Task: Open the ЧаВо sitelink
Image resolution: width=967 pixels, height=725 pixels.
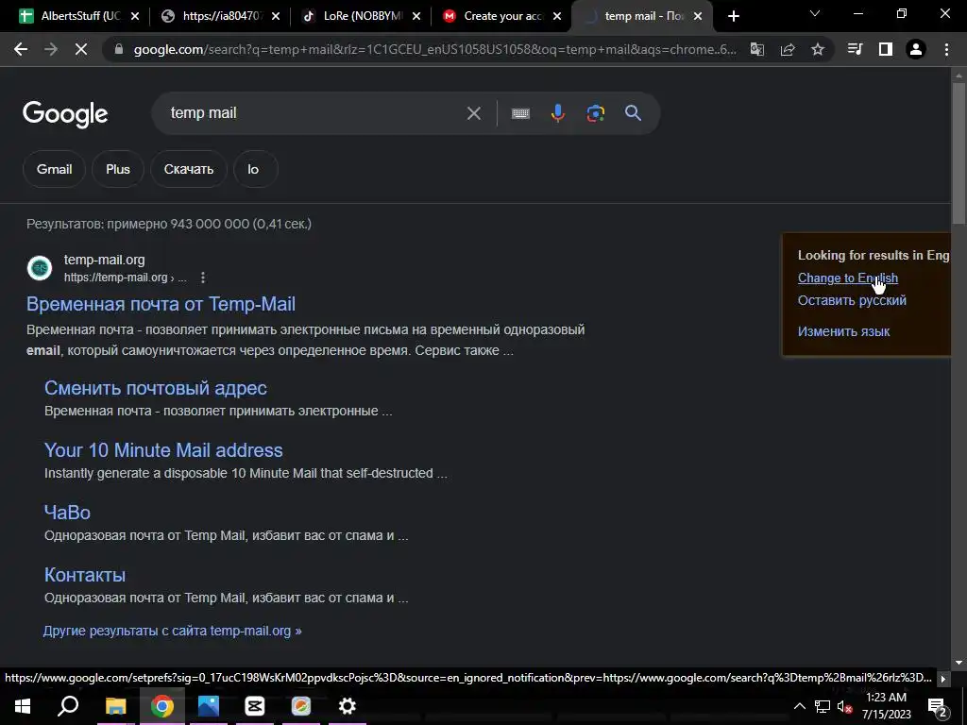Action: (67, 513)
